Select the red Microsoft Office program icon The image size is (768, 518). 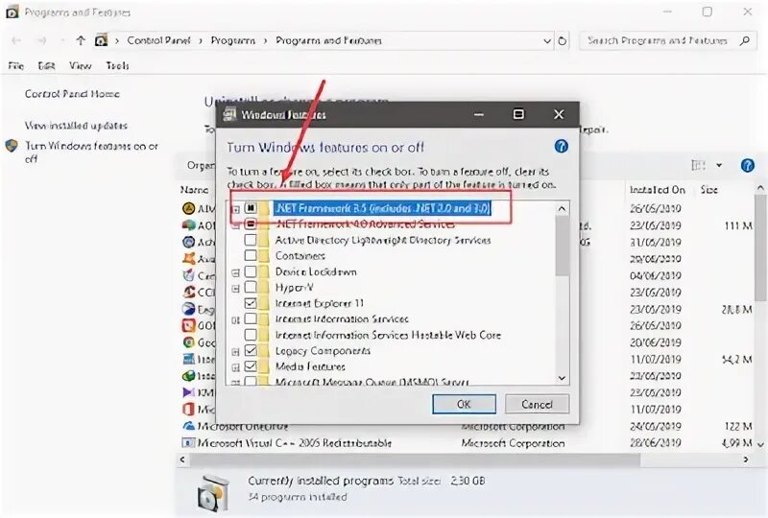188,409
